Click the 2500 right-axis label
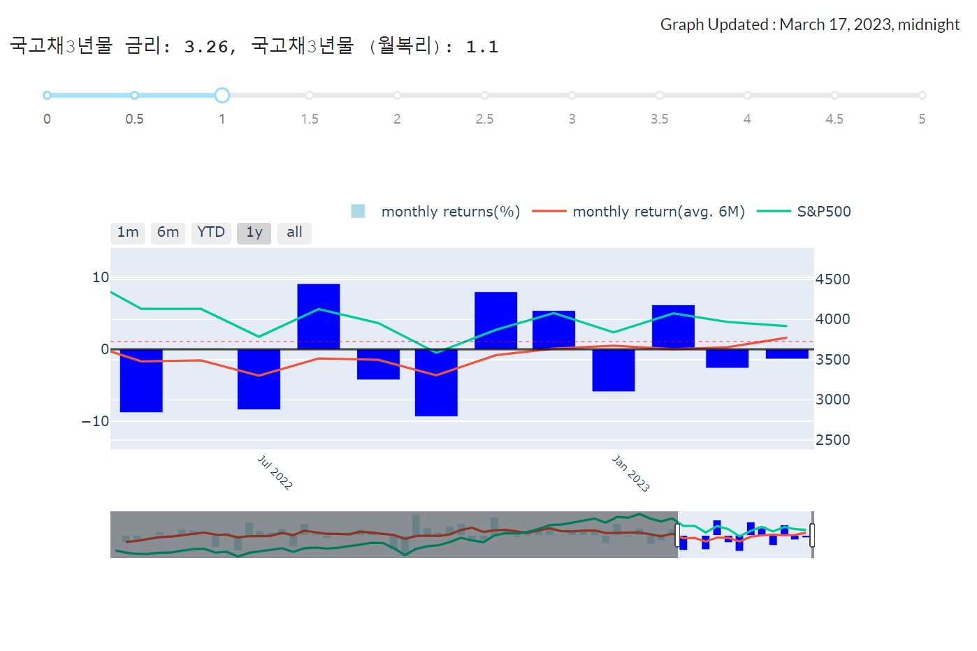The image size is (977, 651). [x=833, y=440]
